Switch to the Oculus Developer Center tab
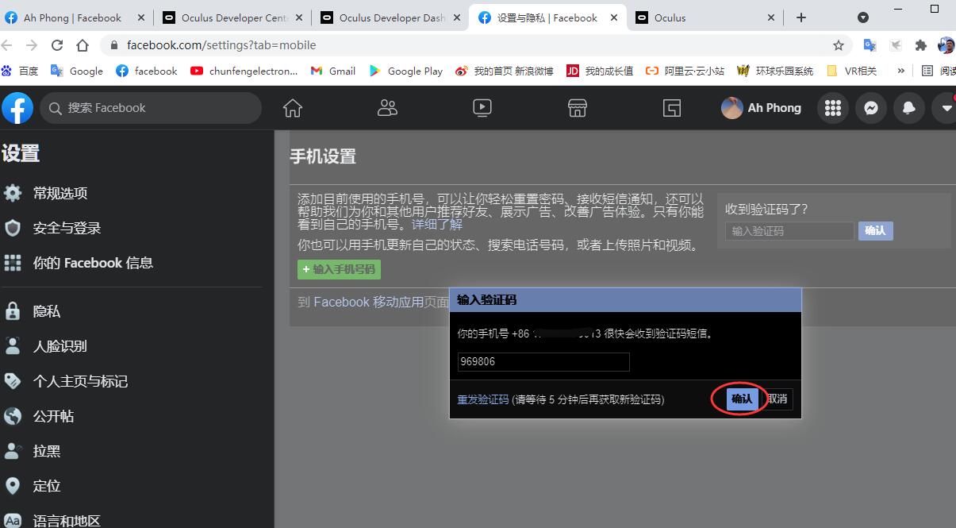The image size is (956, 528). 234,17
